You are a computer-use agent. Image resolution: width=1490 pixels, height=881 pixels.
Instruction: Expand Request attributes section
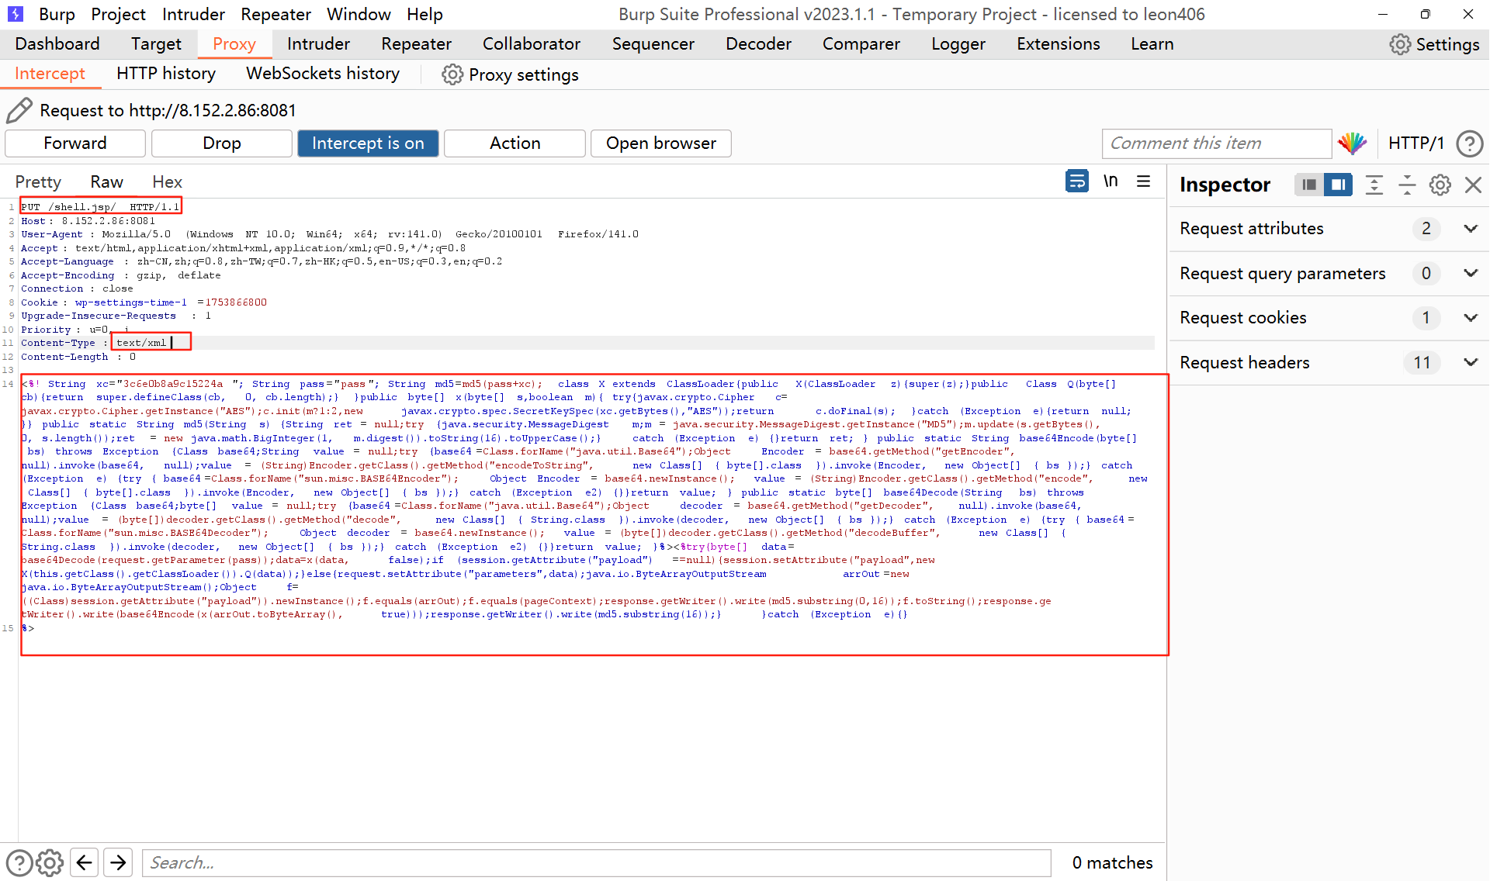click(1470, 229)
